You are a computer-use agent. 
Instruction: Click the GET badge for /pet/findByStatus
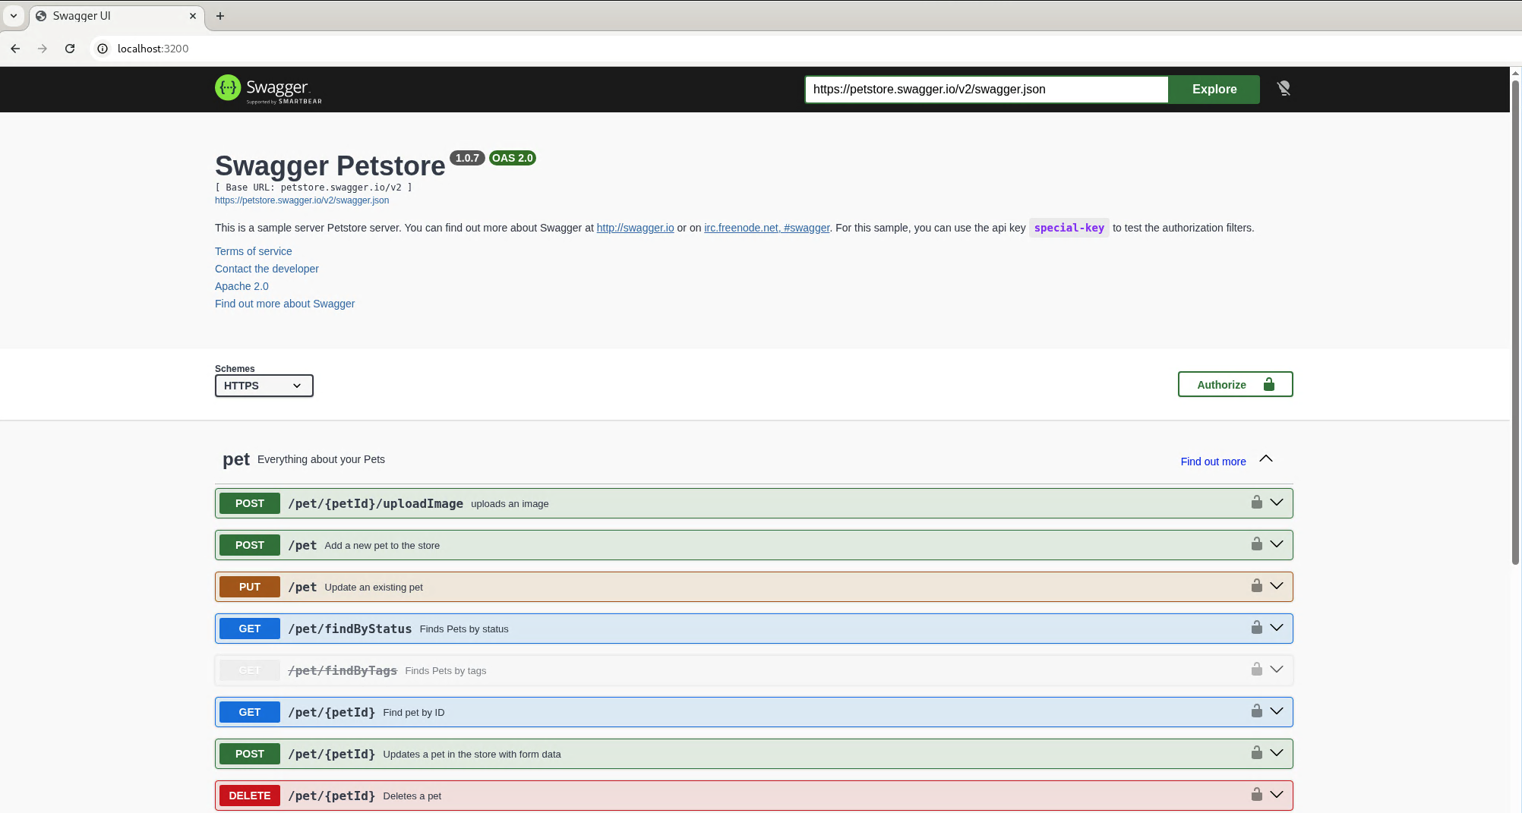coord(250,629)
